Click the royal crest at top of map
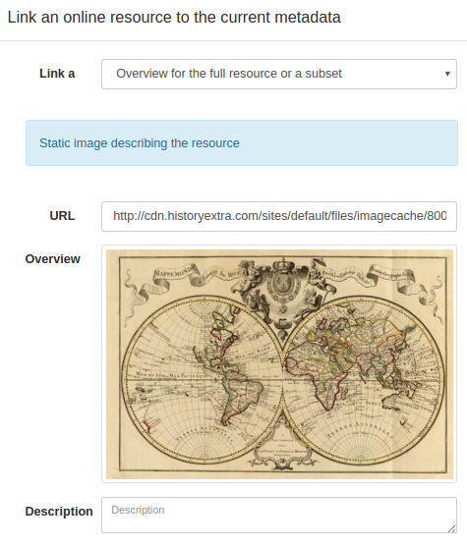The height and width of the screenshot is (547, 467). pos(283,283)
